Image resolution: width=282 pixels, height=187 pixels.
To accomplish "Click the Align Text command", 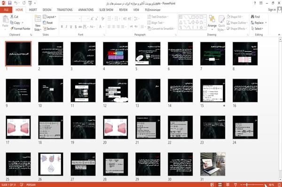I will [x=156, y=22].
